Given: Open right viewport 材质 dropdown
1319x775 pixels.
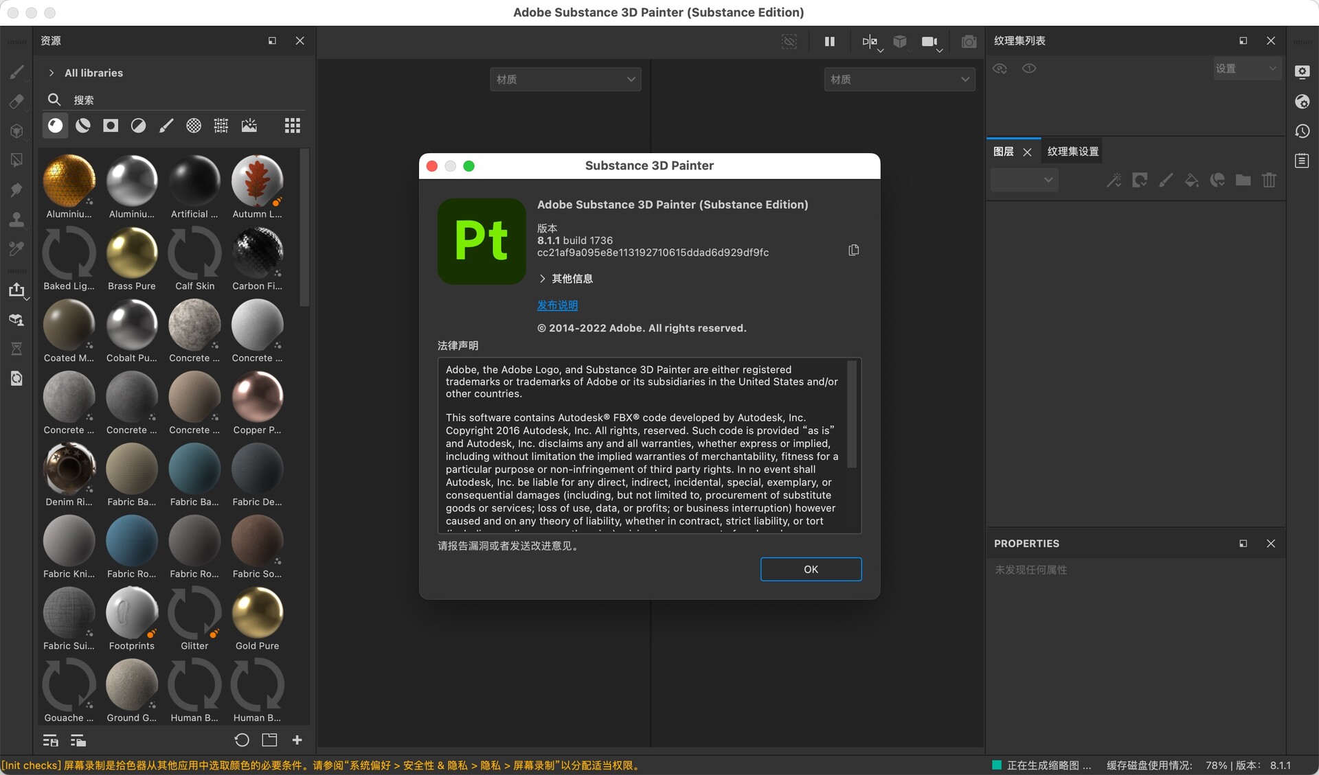Looking at the screenshot, I should click(x=899, y=80).
